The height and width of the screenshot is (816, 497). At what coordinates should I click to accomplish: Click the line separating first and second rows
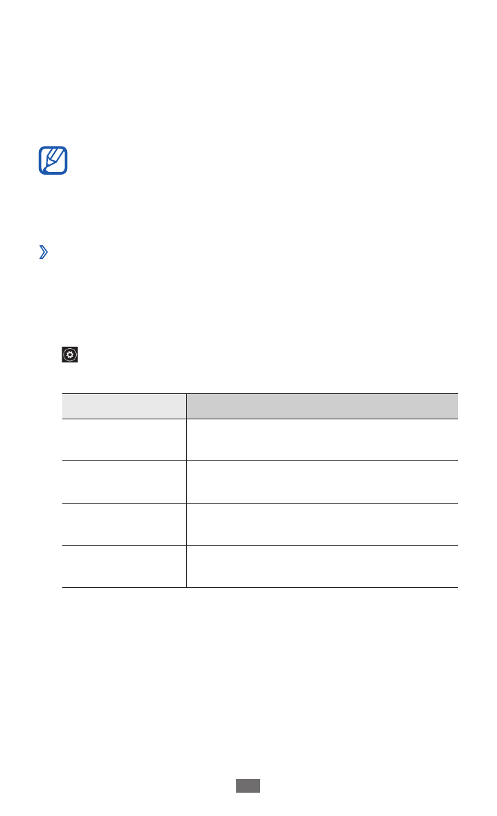coord(259,460)
